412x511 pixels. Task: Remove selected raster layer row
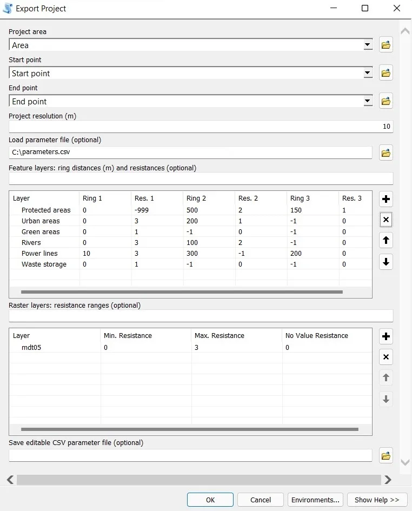point(386,357)
